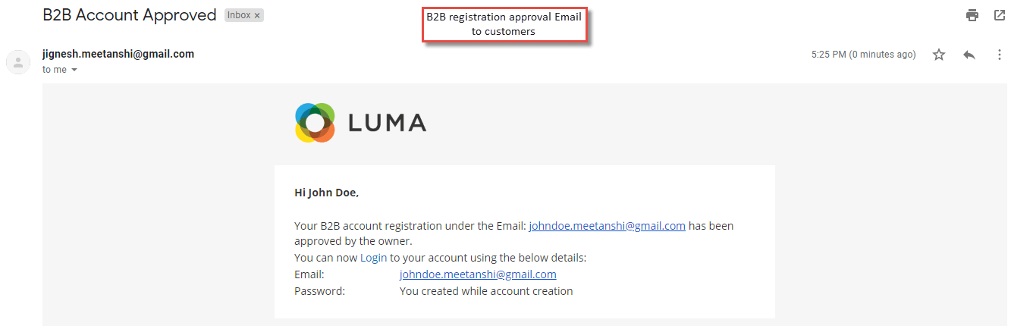
Task: Click the sender's profile avatar
Action: pos(18,61)
